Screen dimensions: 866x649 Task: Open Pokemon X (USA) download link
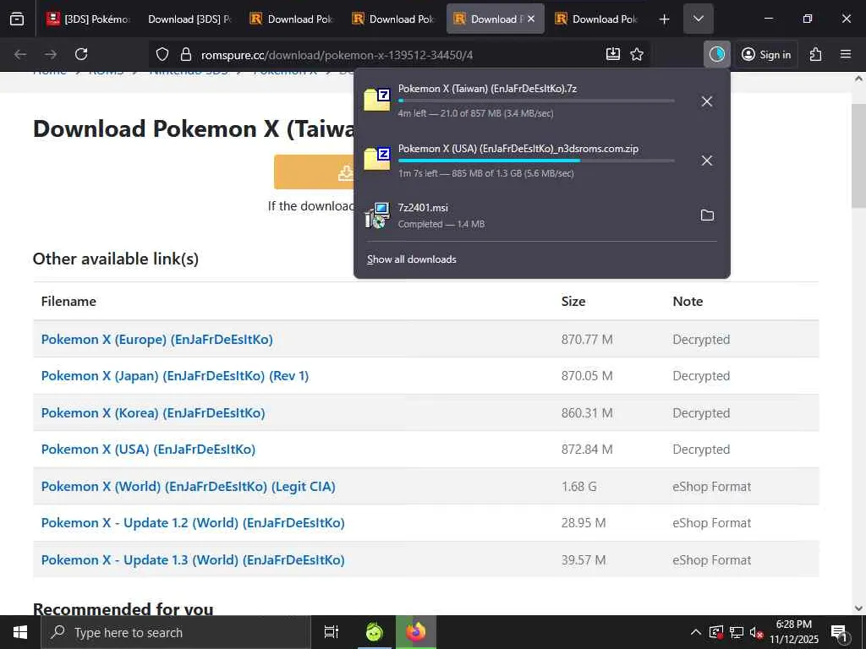(148, 450)
